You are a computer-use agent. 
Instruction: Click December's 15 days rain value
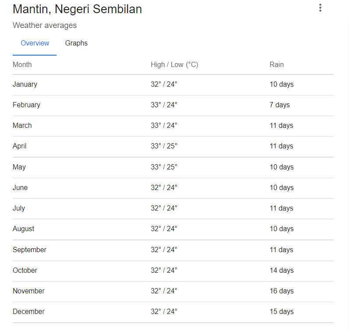[281, 311]
